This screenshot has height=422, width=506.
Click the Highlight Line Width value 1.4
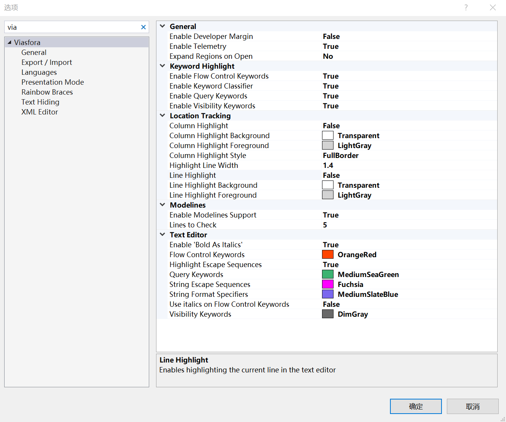tap(328, 165)
